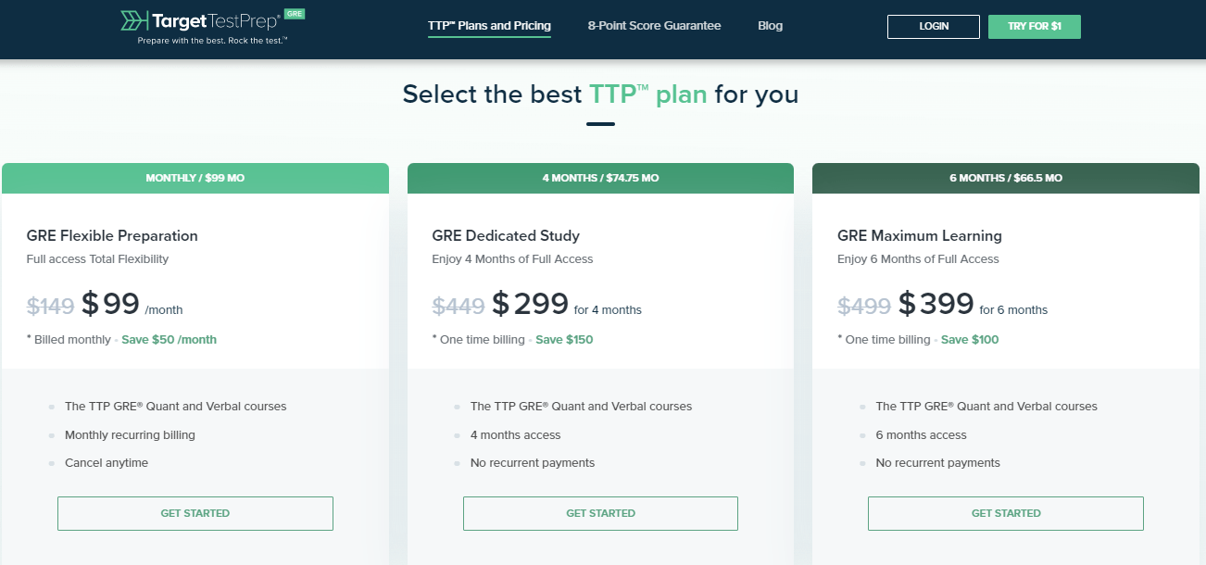Visit the Blog
The height and width of the screenshot is (565, 1206).
tap(770, 26)
